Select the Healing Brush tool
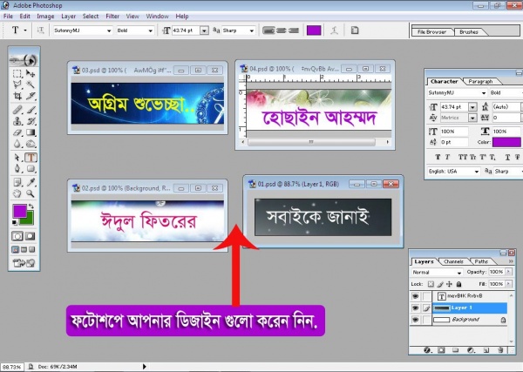 pyautogui.click(x=17, y=109)
